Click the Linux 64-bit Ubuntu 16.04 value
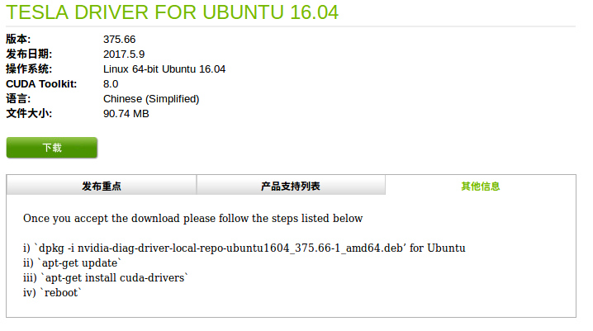The image size is (593, 331). (164, 69)
